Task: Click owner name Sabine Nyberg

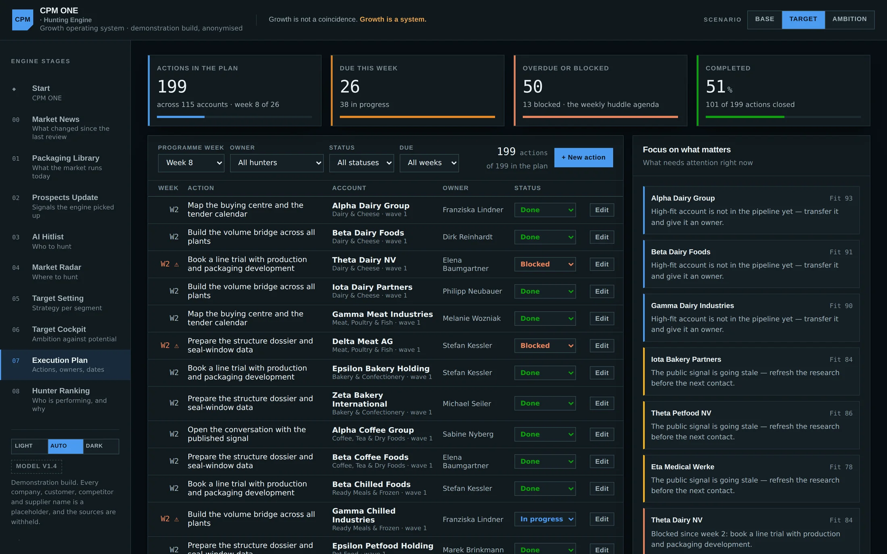Action: (x=468, y=434)
